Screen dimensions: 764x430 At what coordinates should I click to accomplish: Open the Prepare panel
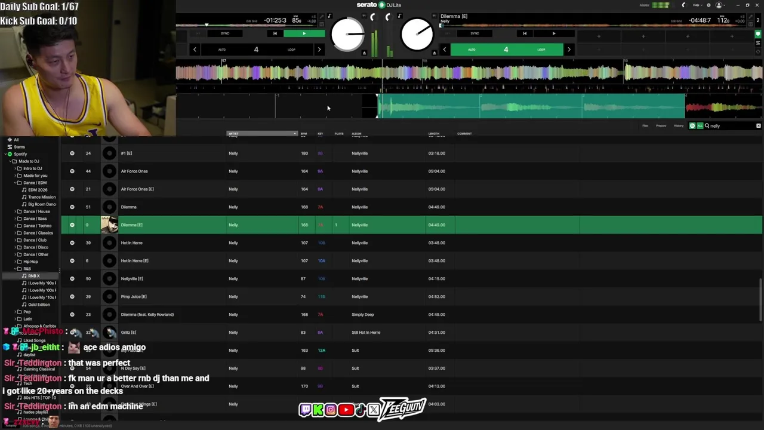(661, 126)
